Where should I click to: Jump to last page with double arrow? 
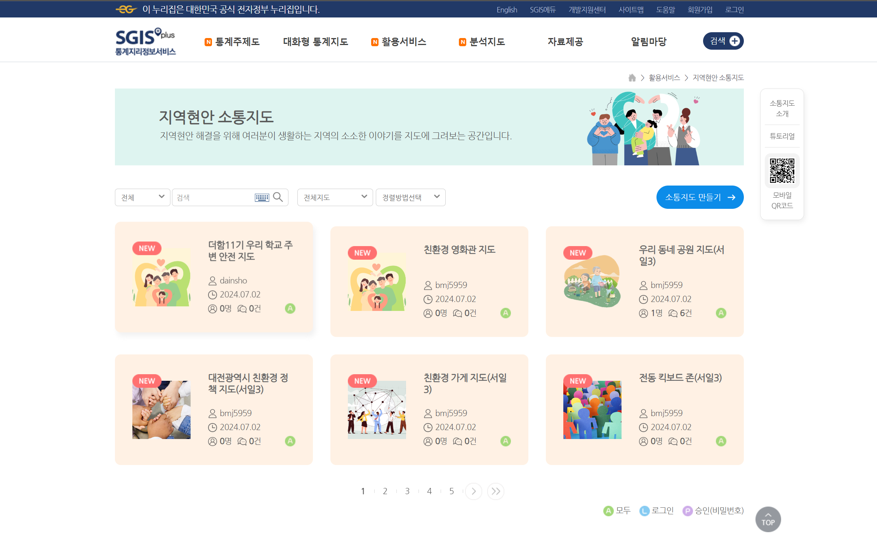coord(495,491)
